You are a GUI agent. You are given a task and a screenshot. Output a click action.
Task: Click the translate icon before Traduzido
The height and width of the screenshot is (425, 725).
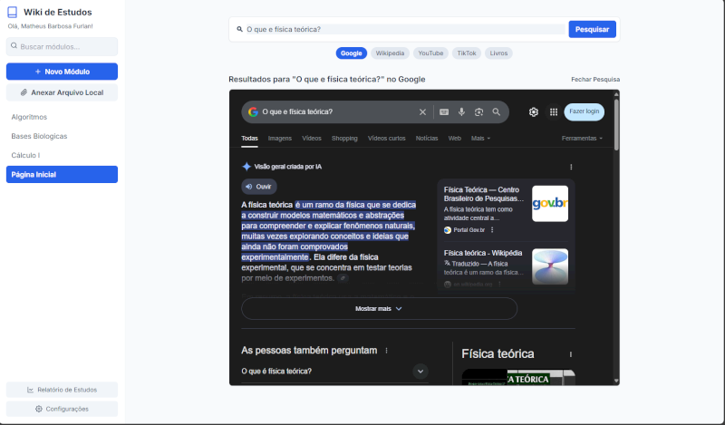447,263
